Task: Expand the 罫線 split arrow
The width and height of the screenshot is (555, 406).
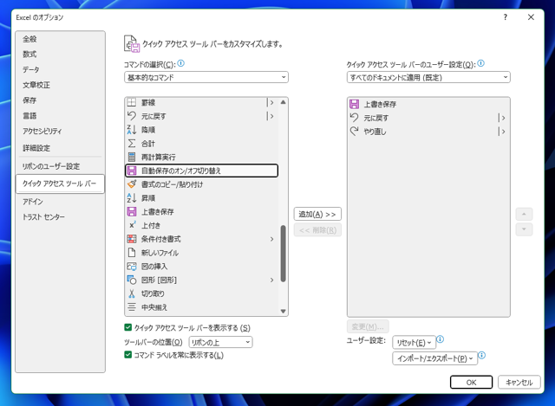Action: [271, 102]
